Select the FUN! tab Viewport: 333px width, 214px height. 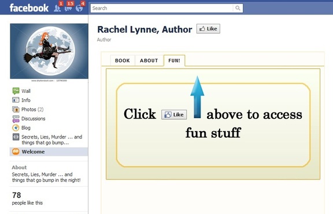(174, 61)
